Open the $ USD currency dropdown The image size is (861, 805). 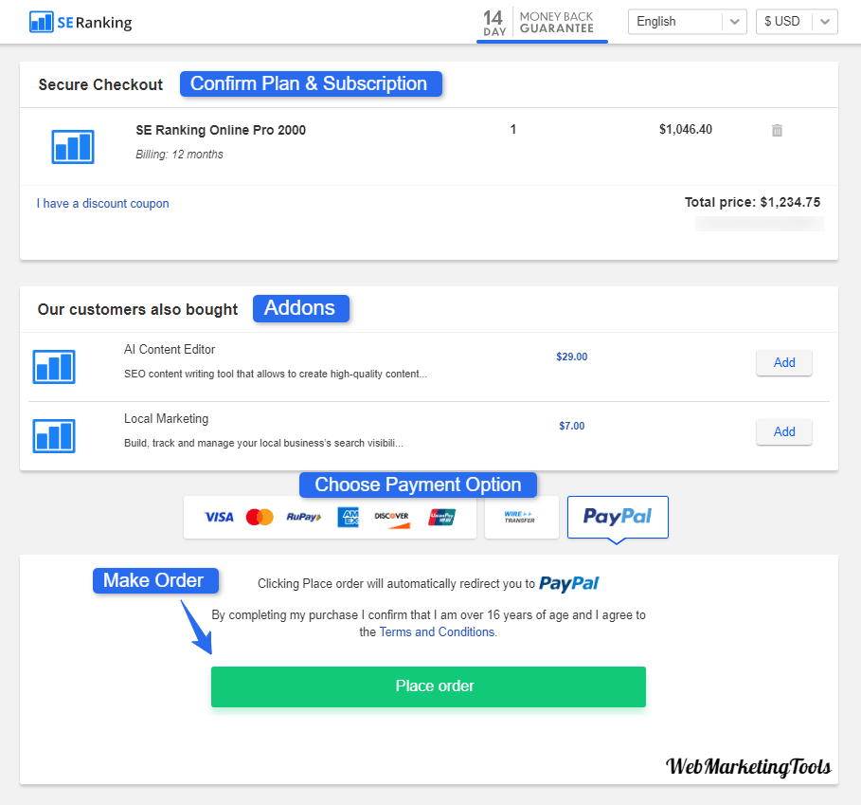pos(797,22)
